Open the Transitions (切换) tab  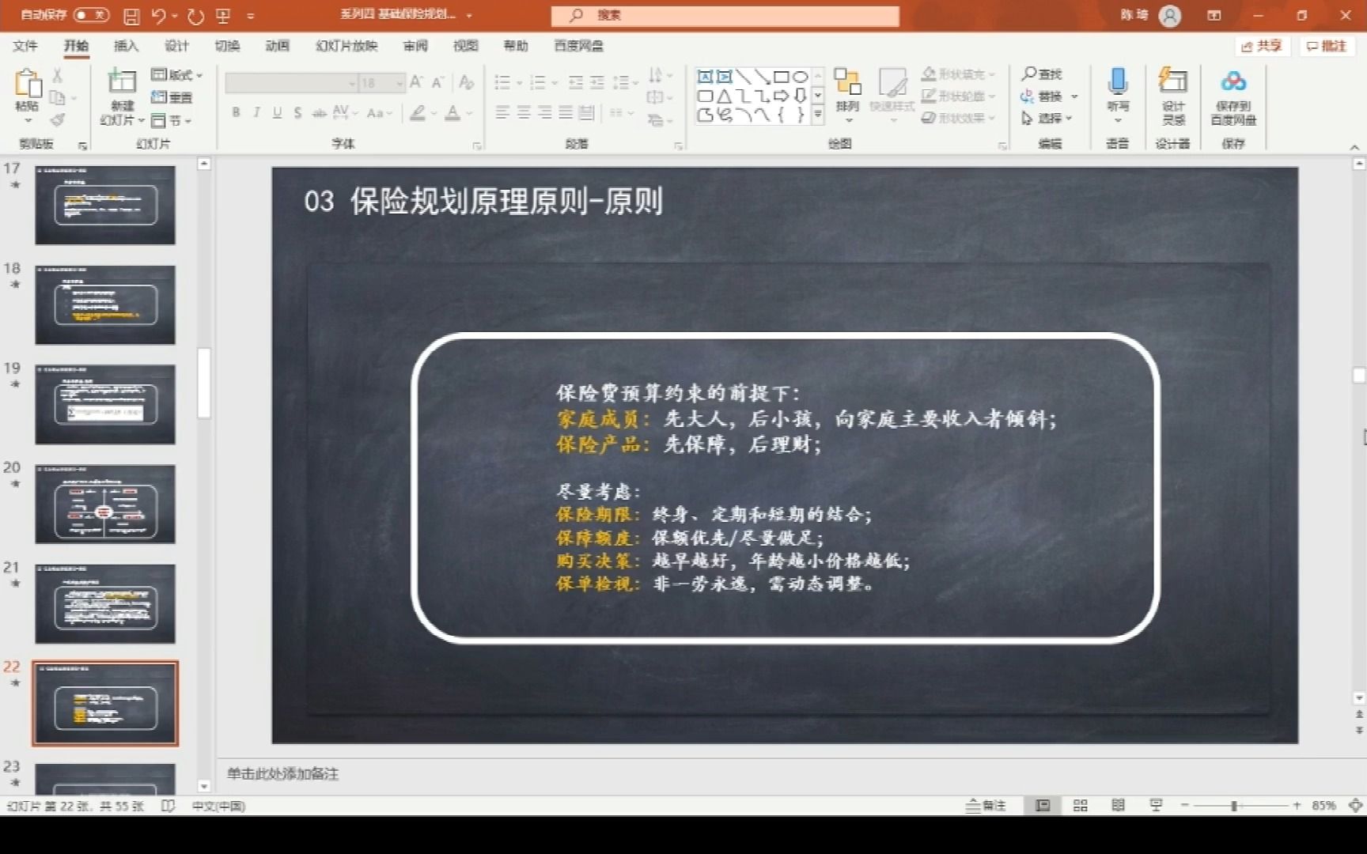228,46
